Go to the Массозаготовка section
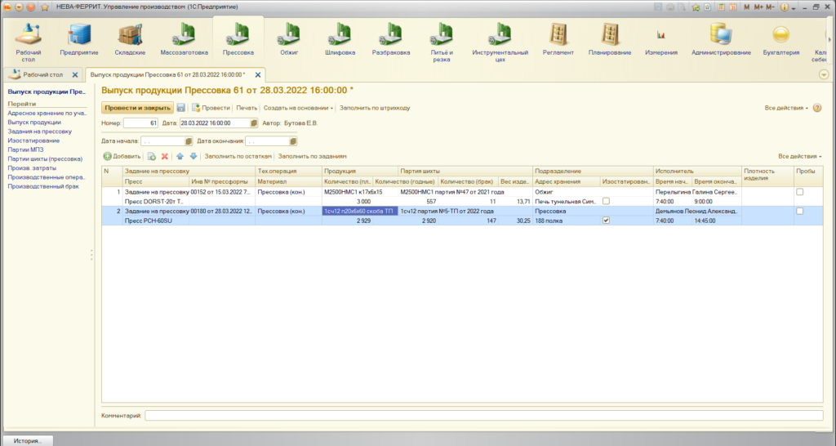 (x=184, y=40)
